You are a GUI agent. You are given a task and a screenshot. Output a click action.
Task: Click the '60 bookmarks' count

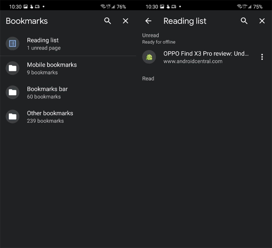44,97
